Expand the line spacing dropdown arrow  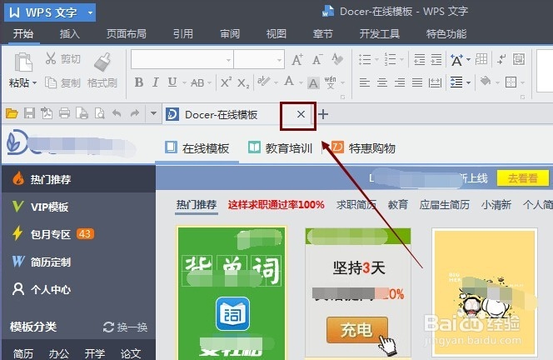(x=468, y=83)
